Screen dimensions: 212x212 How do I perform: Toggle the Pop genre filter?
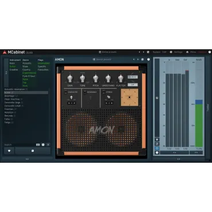tap(25, 83)
